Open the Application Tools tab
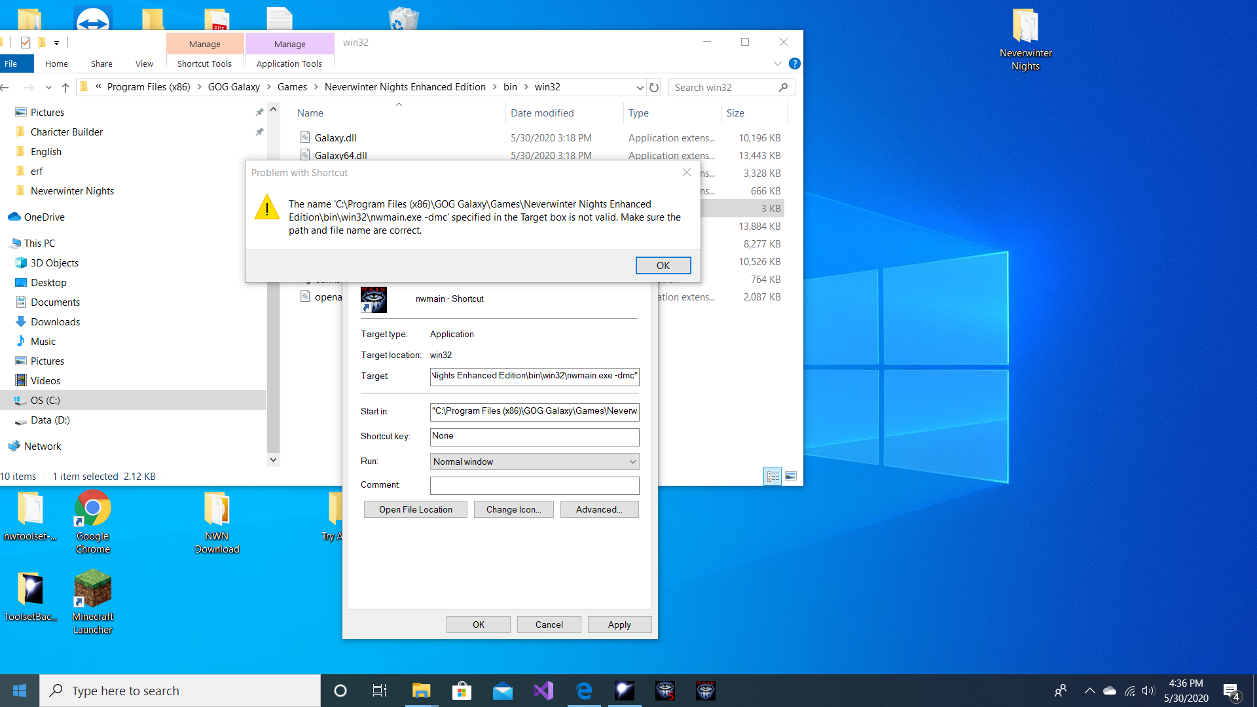This screenshot has height=707, width=1257. pos(289,63)
